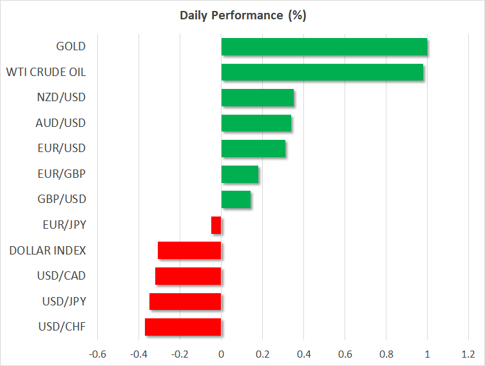
Task: Click the WTI CRUDE OIL bar
Action: pyautogui.click(x=322, y=72)
